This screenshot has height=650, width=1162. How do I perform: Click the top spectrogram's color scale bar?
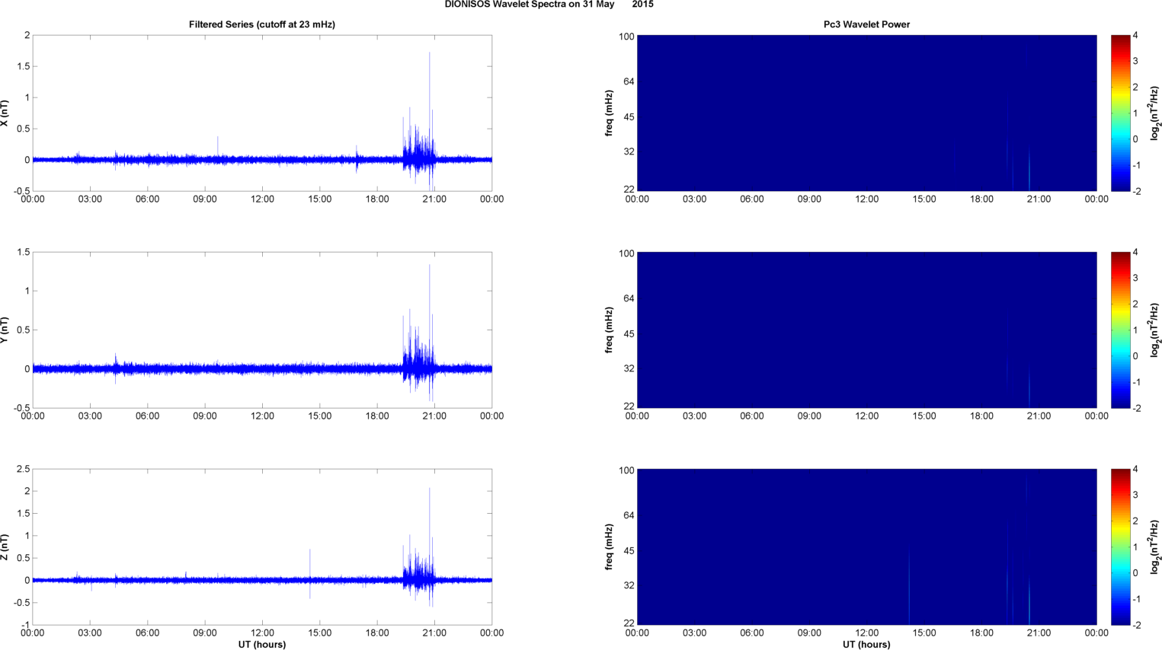(x=1120, y=113)
